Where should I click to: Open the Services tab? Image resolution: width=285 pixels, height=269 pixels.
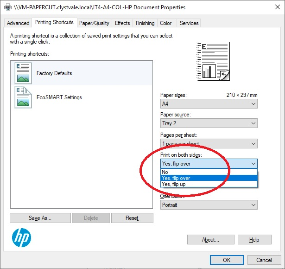[189, 23]
